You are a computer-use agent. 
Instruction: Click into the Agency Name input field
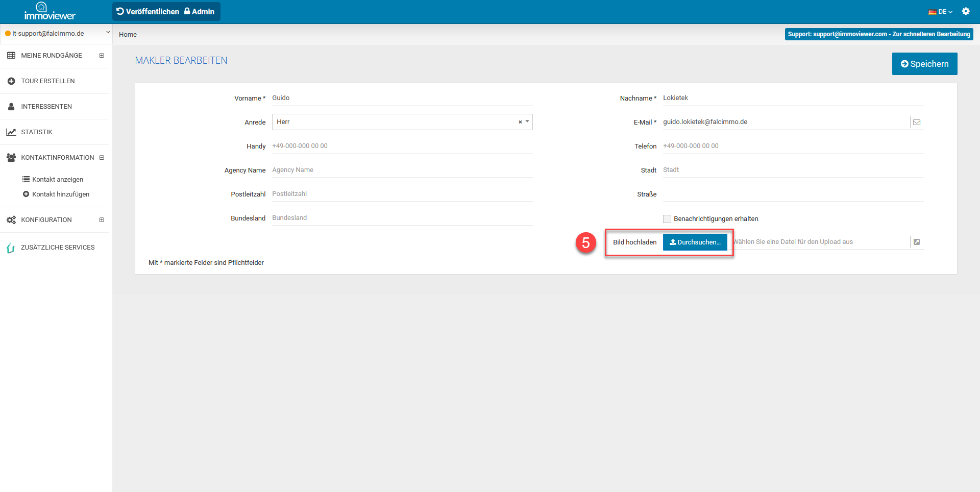click(402, 170)
